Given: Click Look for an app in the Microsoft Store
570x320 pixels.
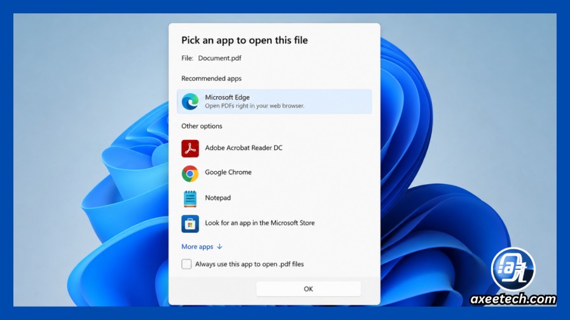Looking at the screenshot, I should click(260, 223).
